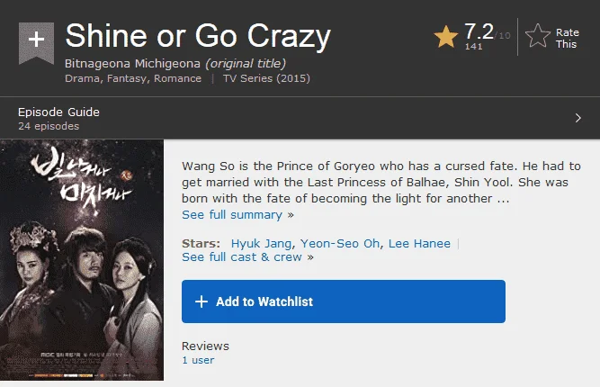This screenshot has height=387, width=600.
Task: Click the 24 episodes label
Action: click(49, 126)
